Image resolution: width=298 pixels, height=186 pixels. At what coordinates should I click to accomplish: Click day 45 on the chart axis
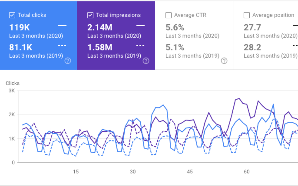(190, 172)
